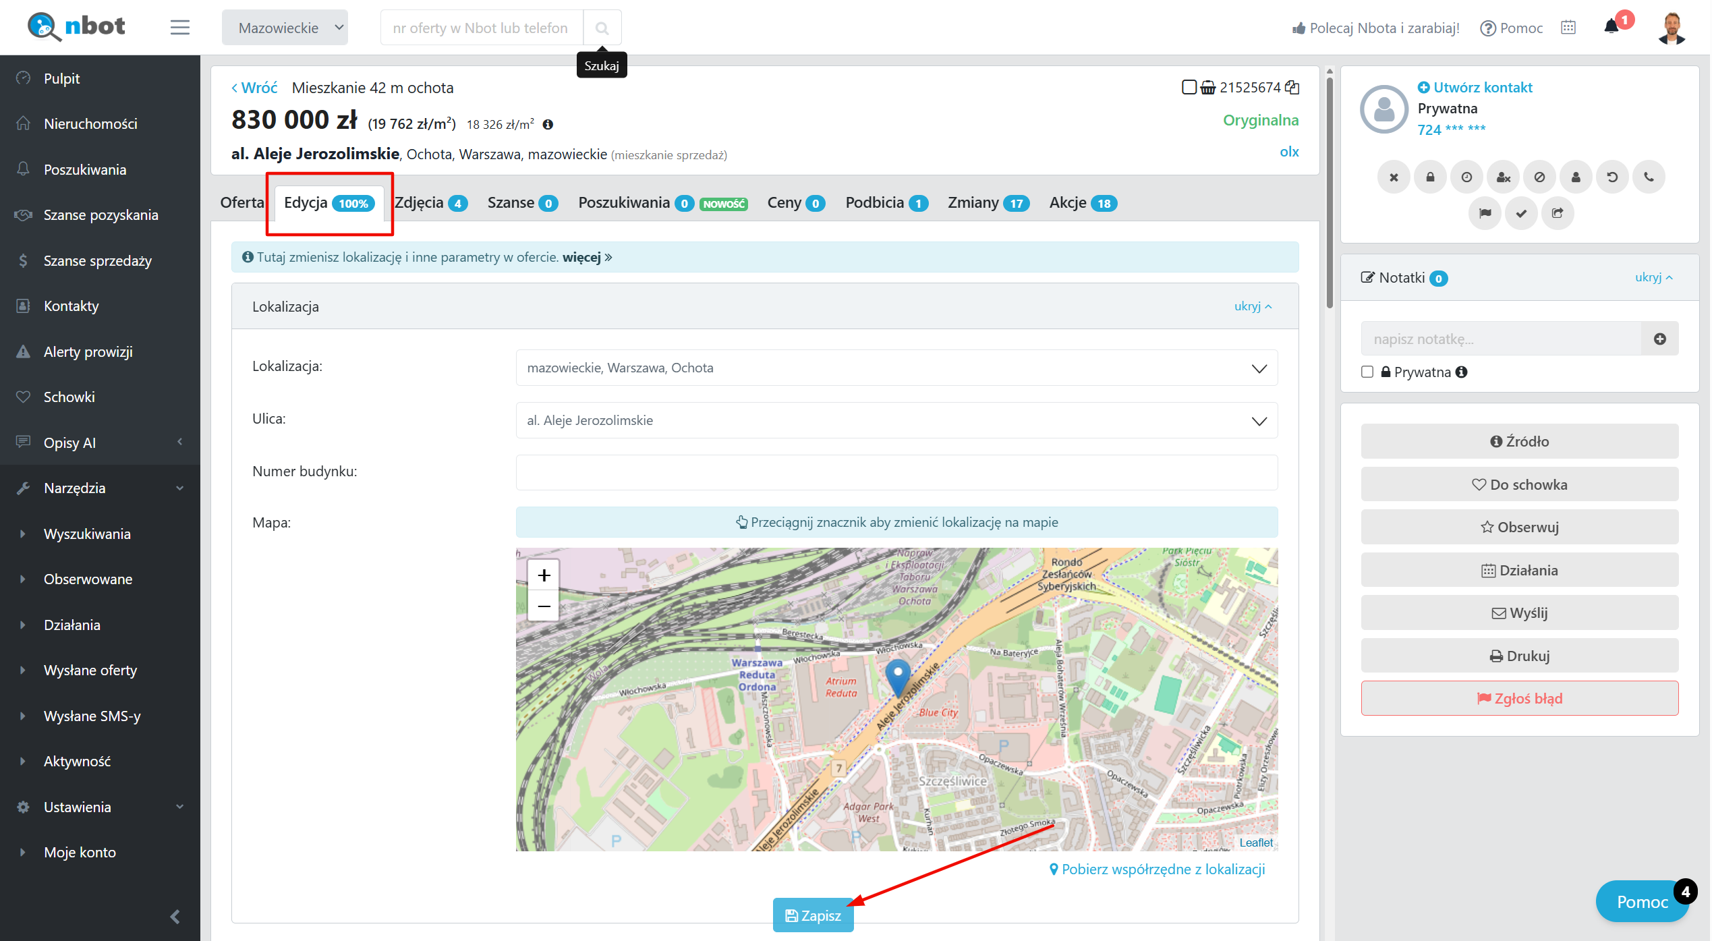
Task: Toggle the hamburger sidebar menu
Action: 179,28
